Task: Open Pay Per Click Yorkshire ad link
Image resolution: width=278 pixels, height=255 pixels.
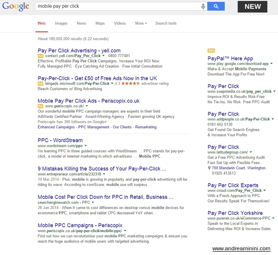Action: click(234, 213)
